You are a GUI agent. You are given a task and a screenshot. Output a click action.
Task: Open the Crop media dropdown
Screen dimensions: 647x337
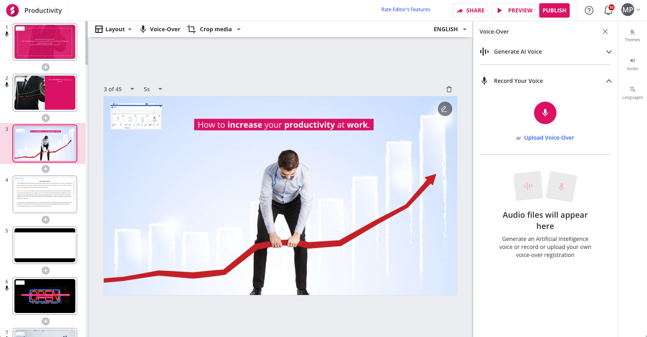[x=214, y=29]
